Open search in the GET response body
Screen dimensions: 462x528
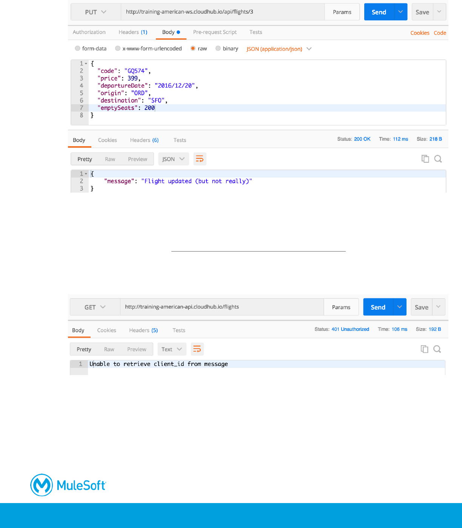[437, 349]
